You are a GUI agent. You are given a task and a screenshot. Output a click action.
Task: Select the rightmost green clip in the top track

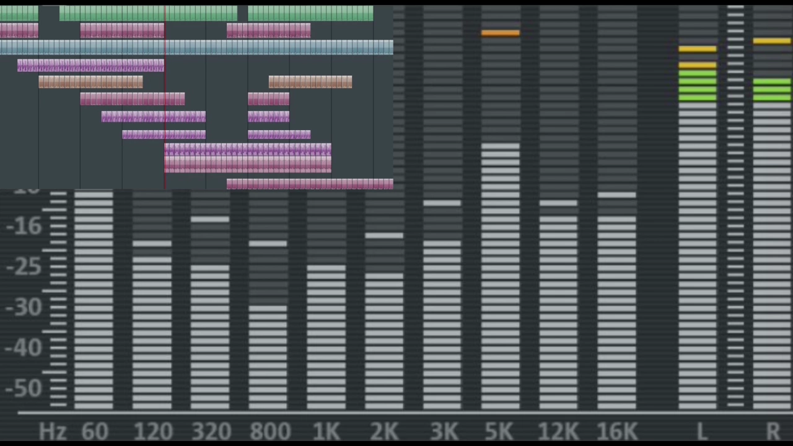[x=310, y=14]
